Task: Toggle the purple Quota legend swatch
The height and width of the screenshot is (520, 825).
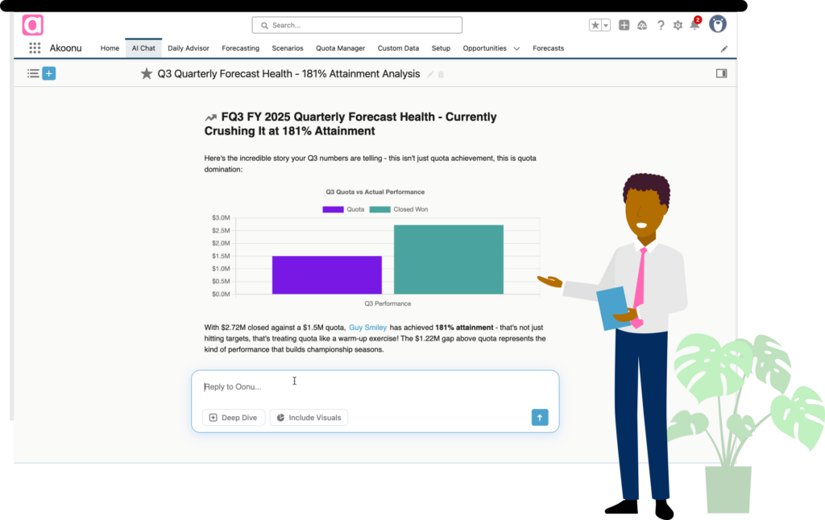Action: (x=333, y=209)
